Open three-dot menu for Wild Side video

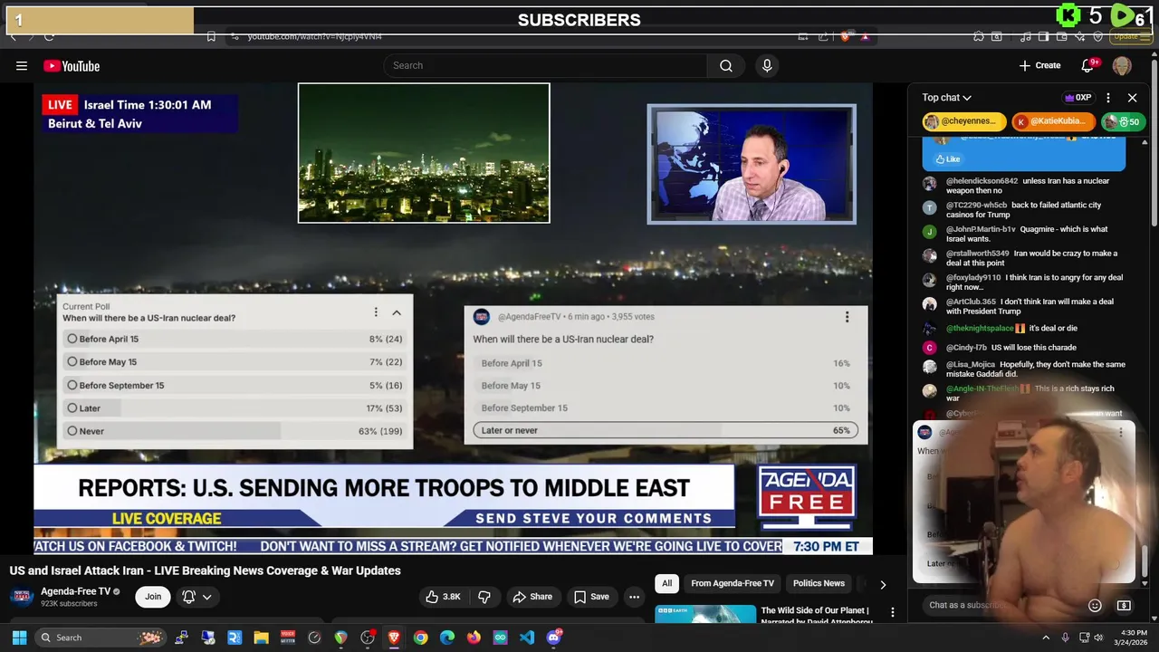tap(893, 613)
